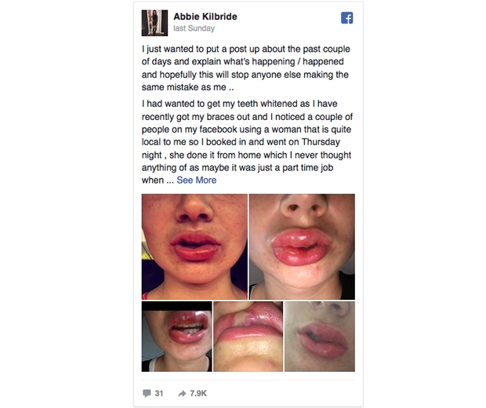Open the Abbie Kilbride name link

(x=205, y=16)
